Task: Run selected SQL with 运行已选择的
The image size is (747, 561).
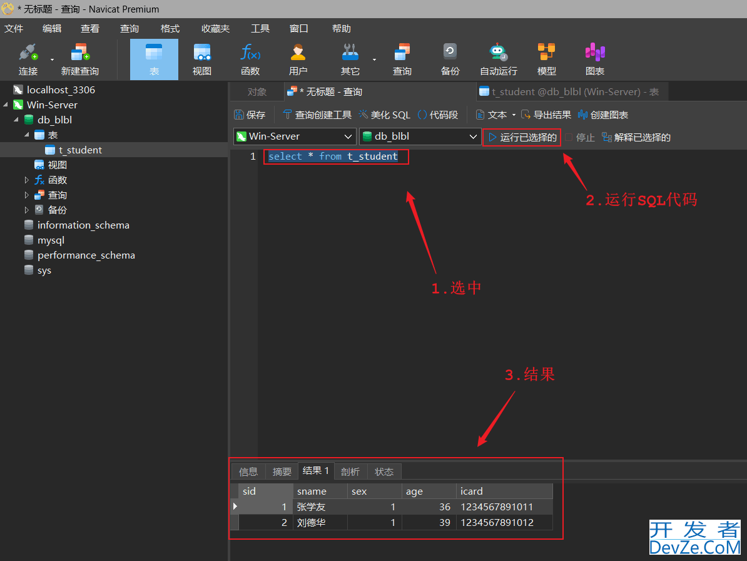Action: (522, 137)
